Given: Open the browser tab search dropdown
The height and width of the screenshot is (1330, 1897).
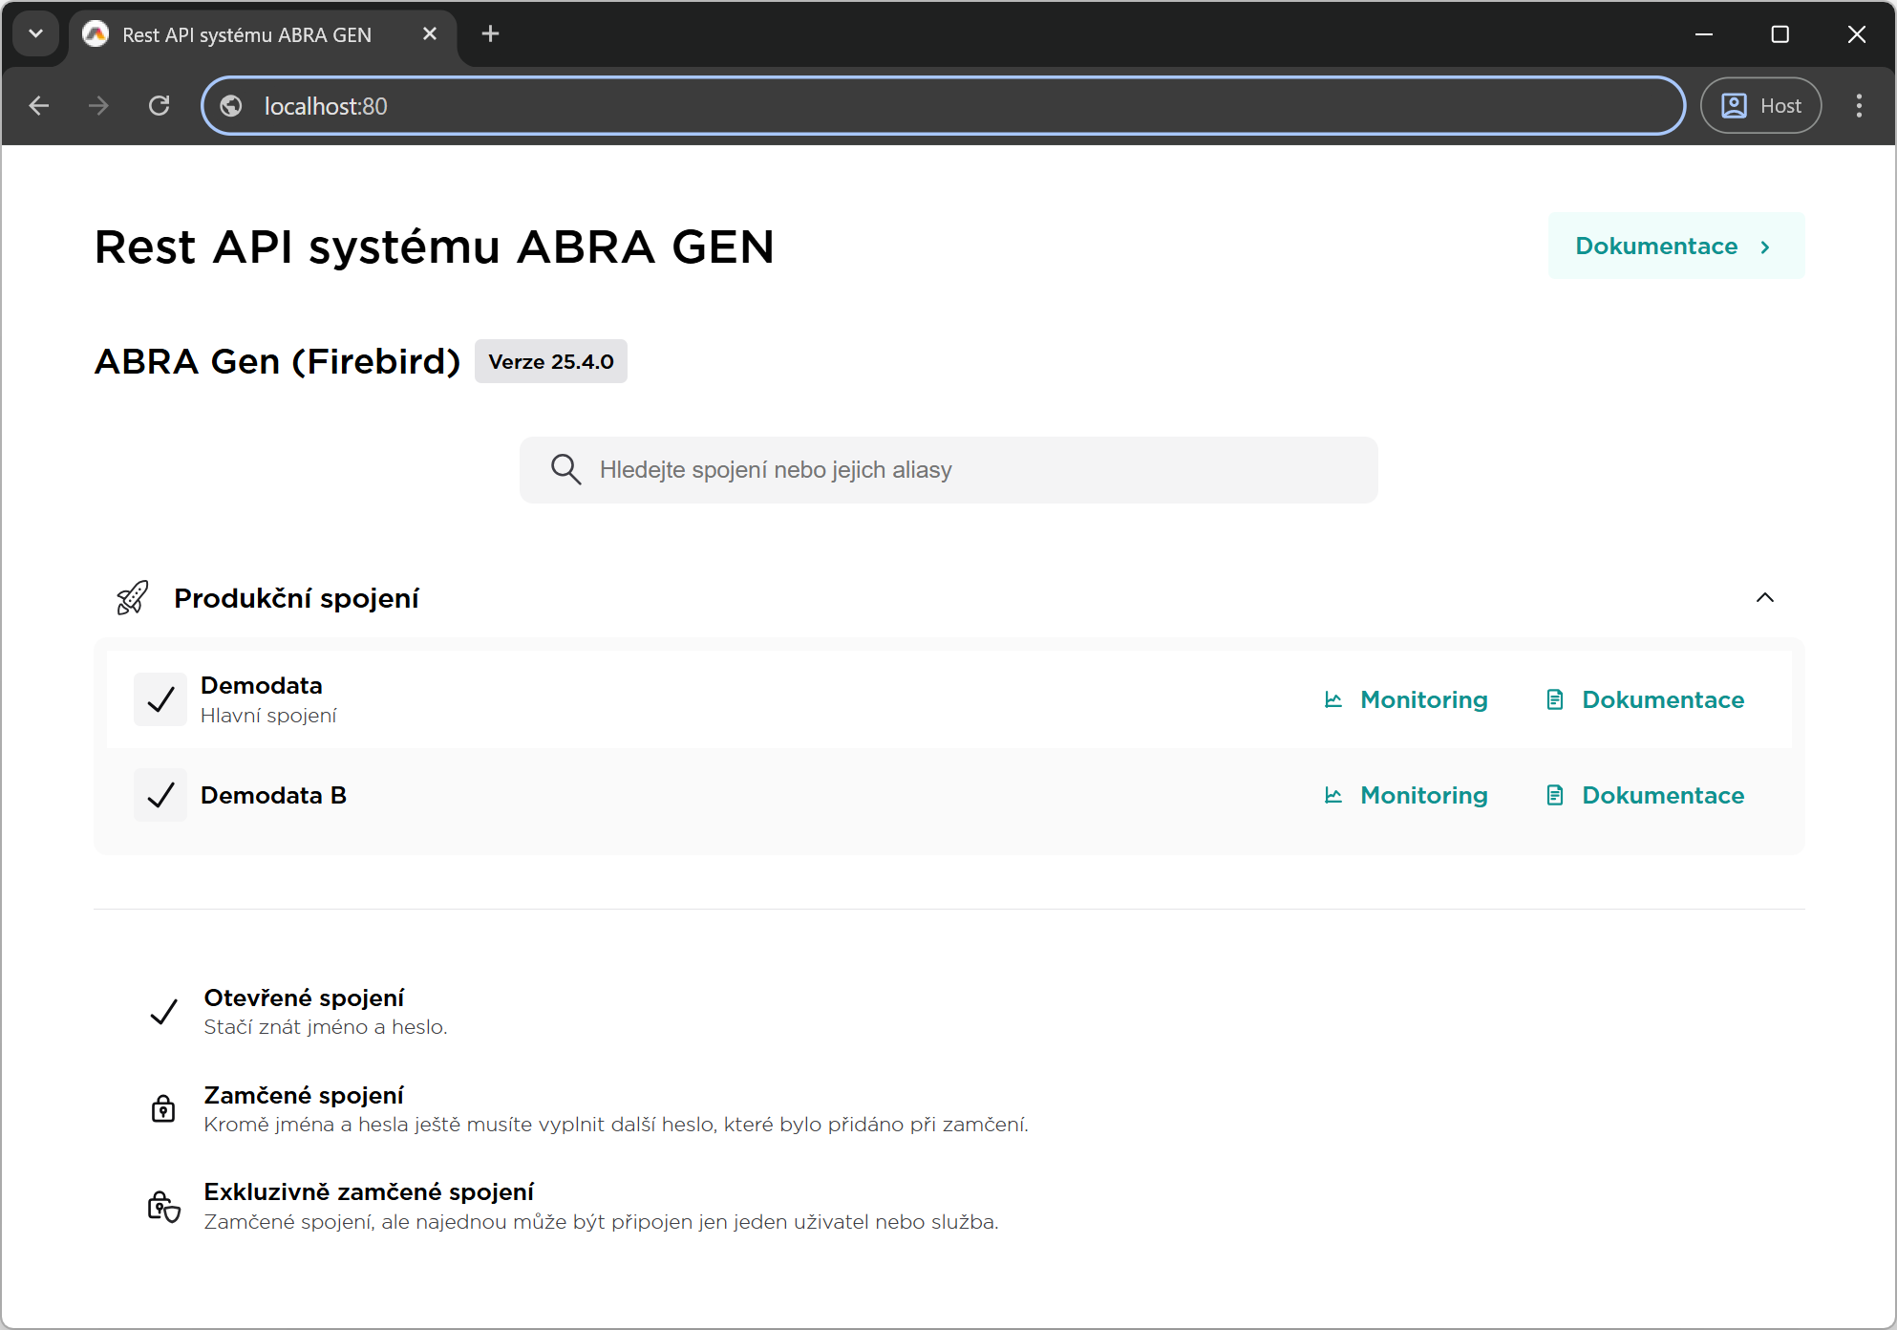Looking at the screenshot, I should pyautogui.click(x=35, y=34).
